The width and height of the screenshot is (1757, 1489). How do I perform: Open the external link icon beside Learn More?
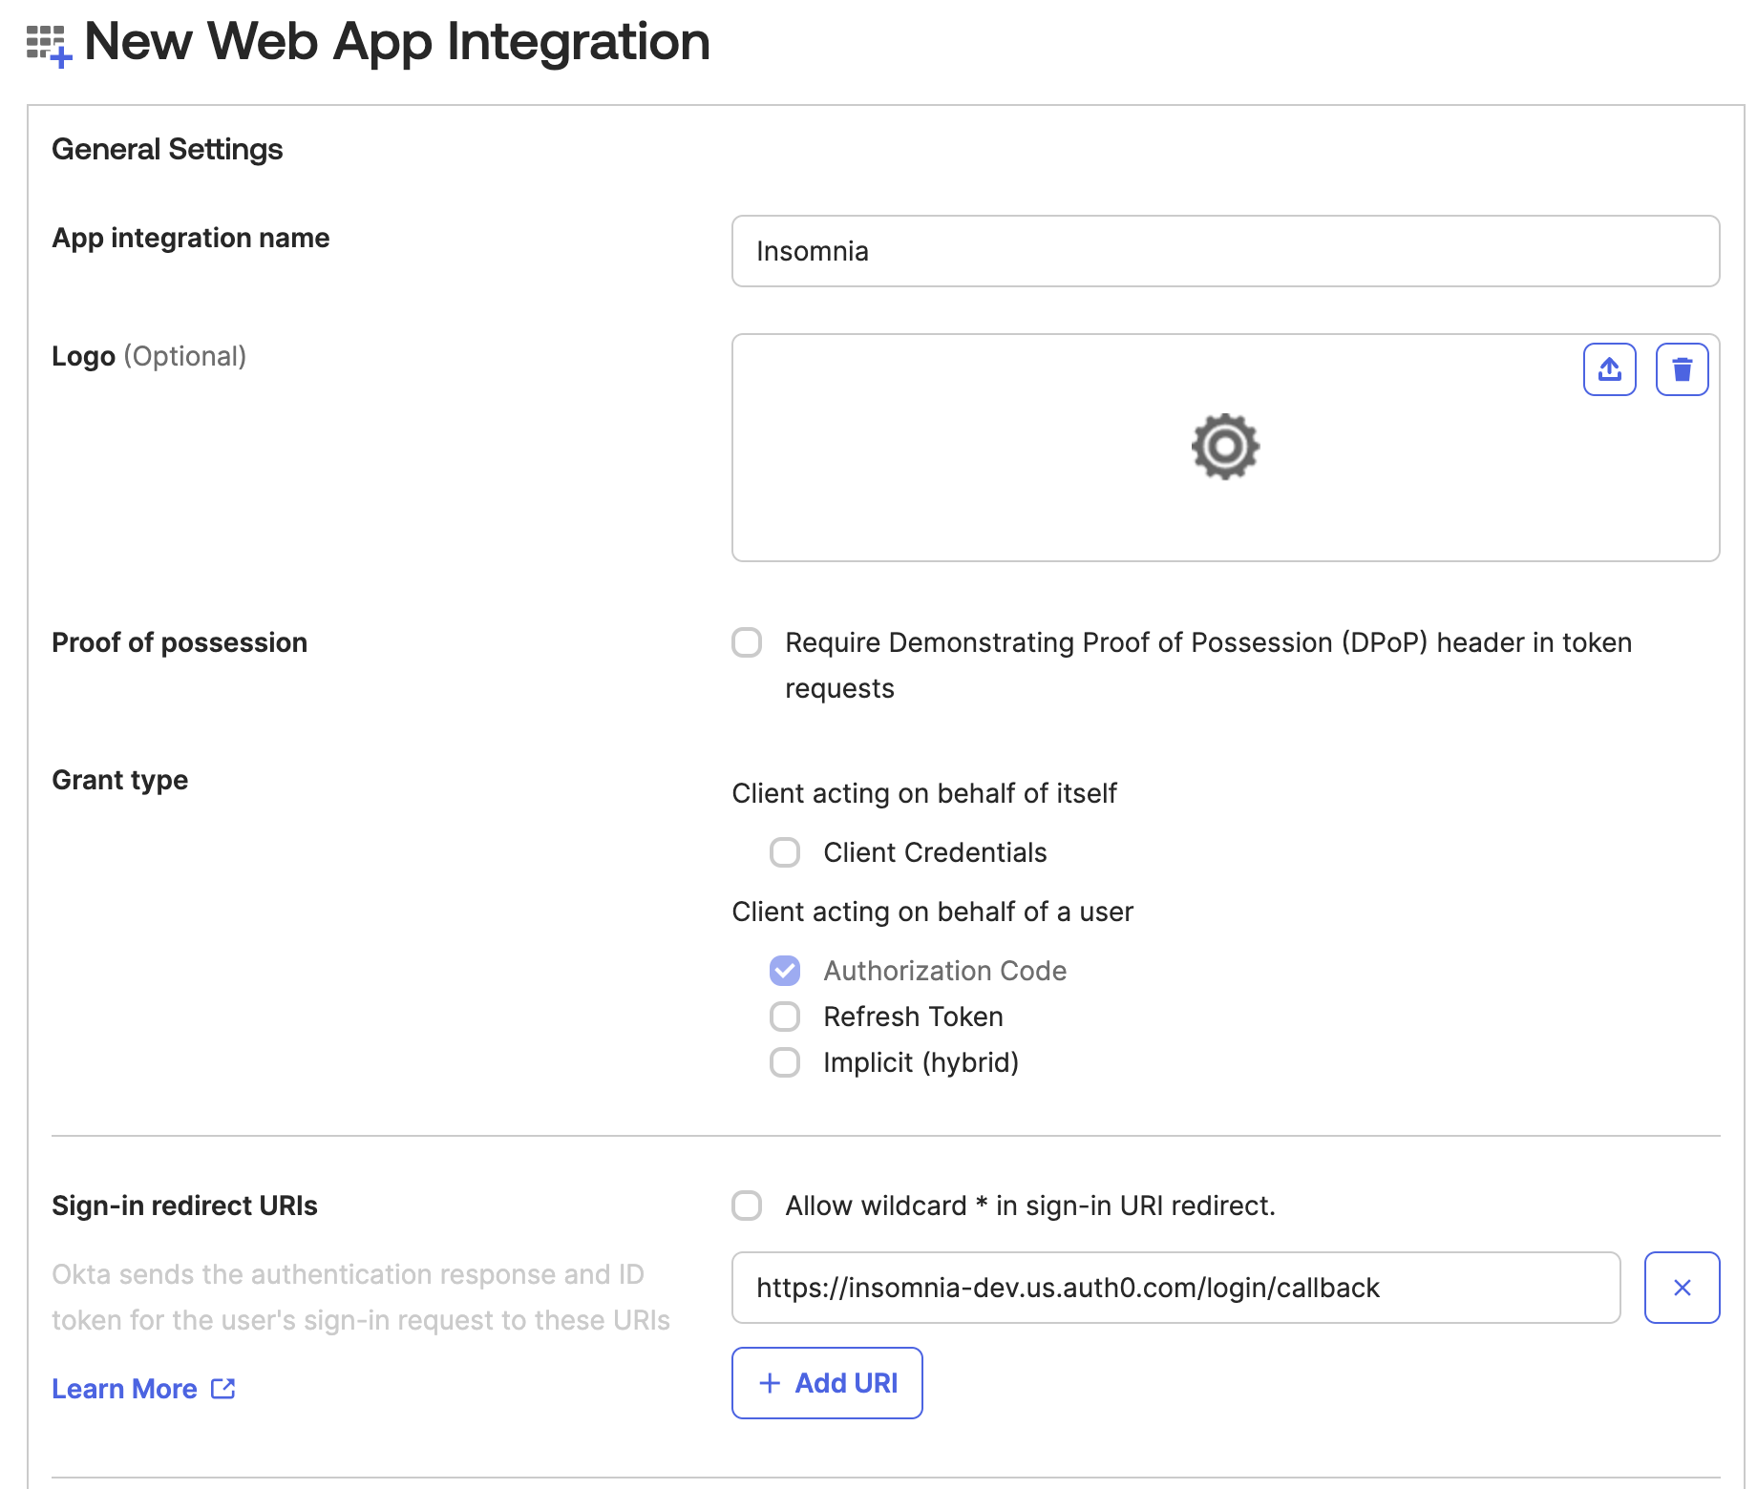[x=223, y=1389]
